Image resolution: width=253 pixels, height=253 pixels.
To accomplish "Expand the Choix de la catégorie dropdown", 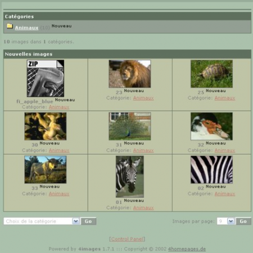I will [x=42, y=221].
